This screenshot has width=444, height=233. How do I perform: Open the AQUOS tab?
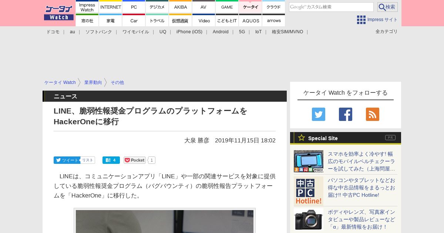250,20
